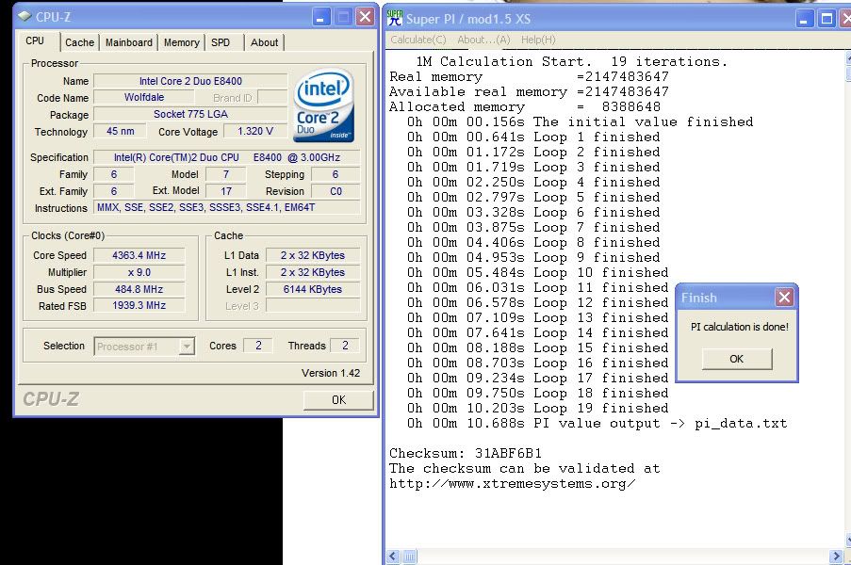
Task: Click OK in the Finish dialog
Action: pos(736,359)
